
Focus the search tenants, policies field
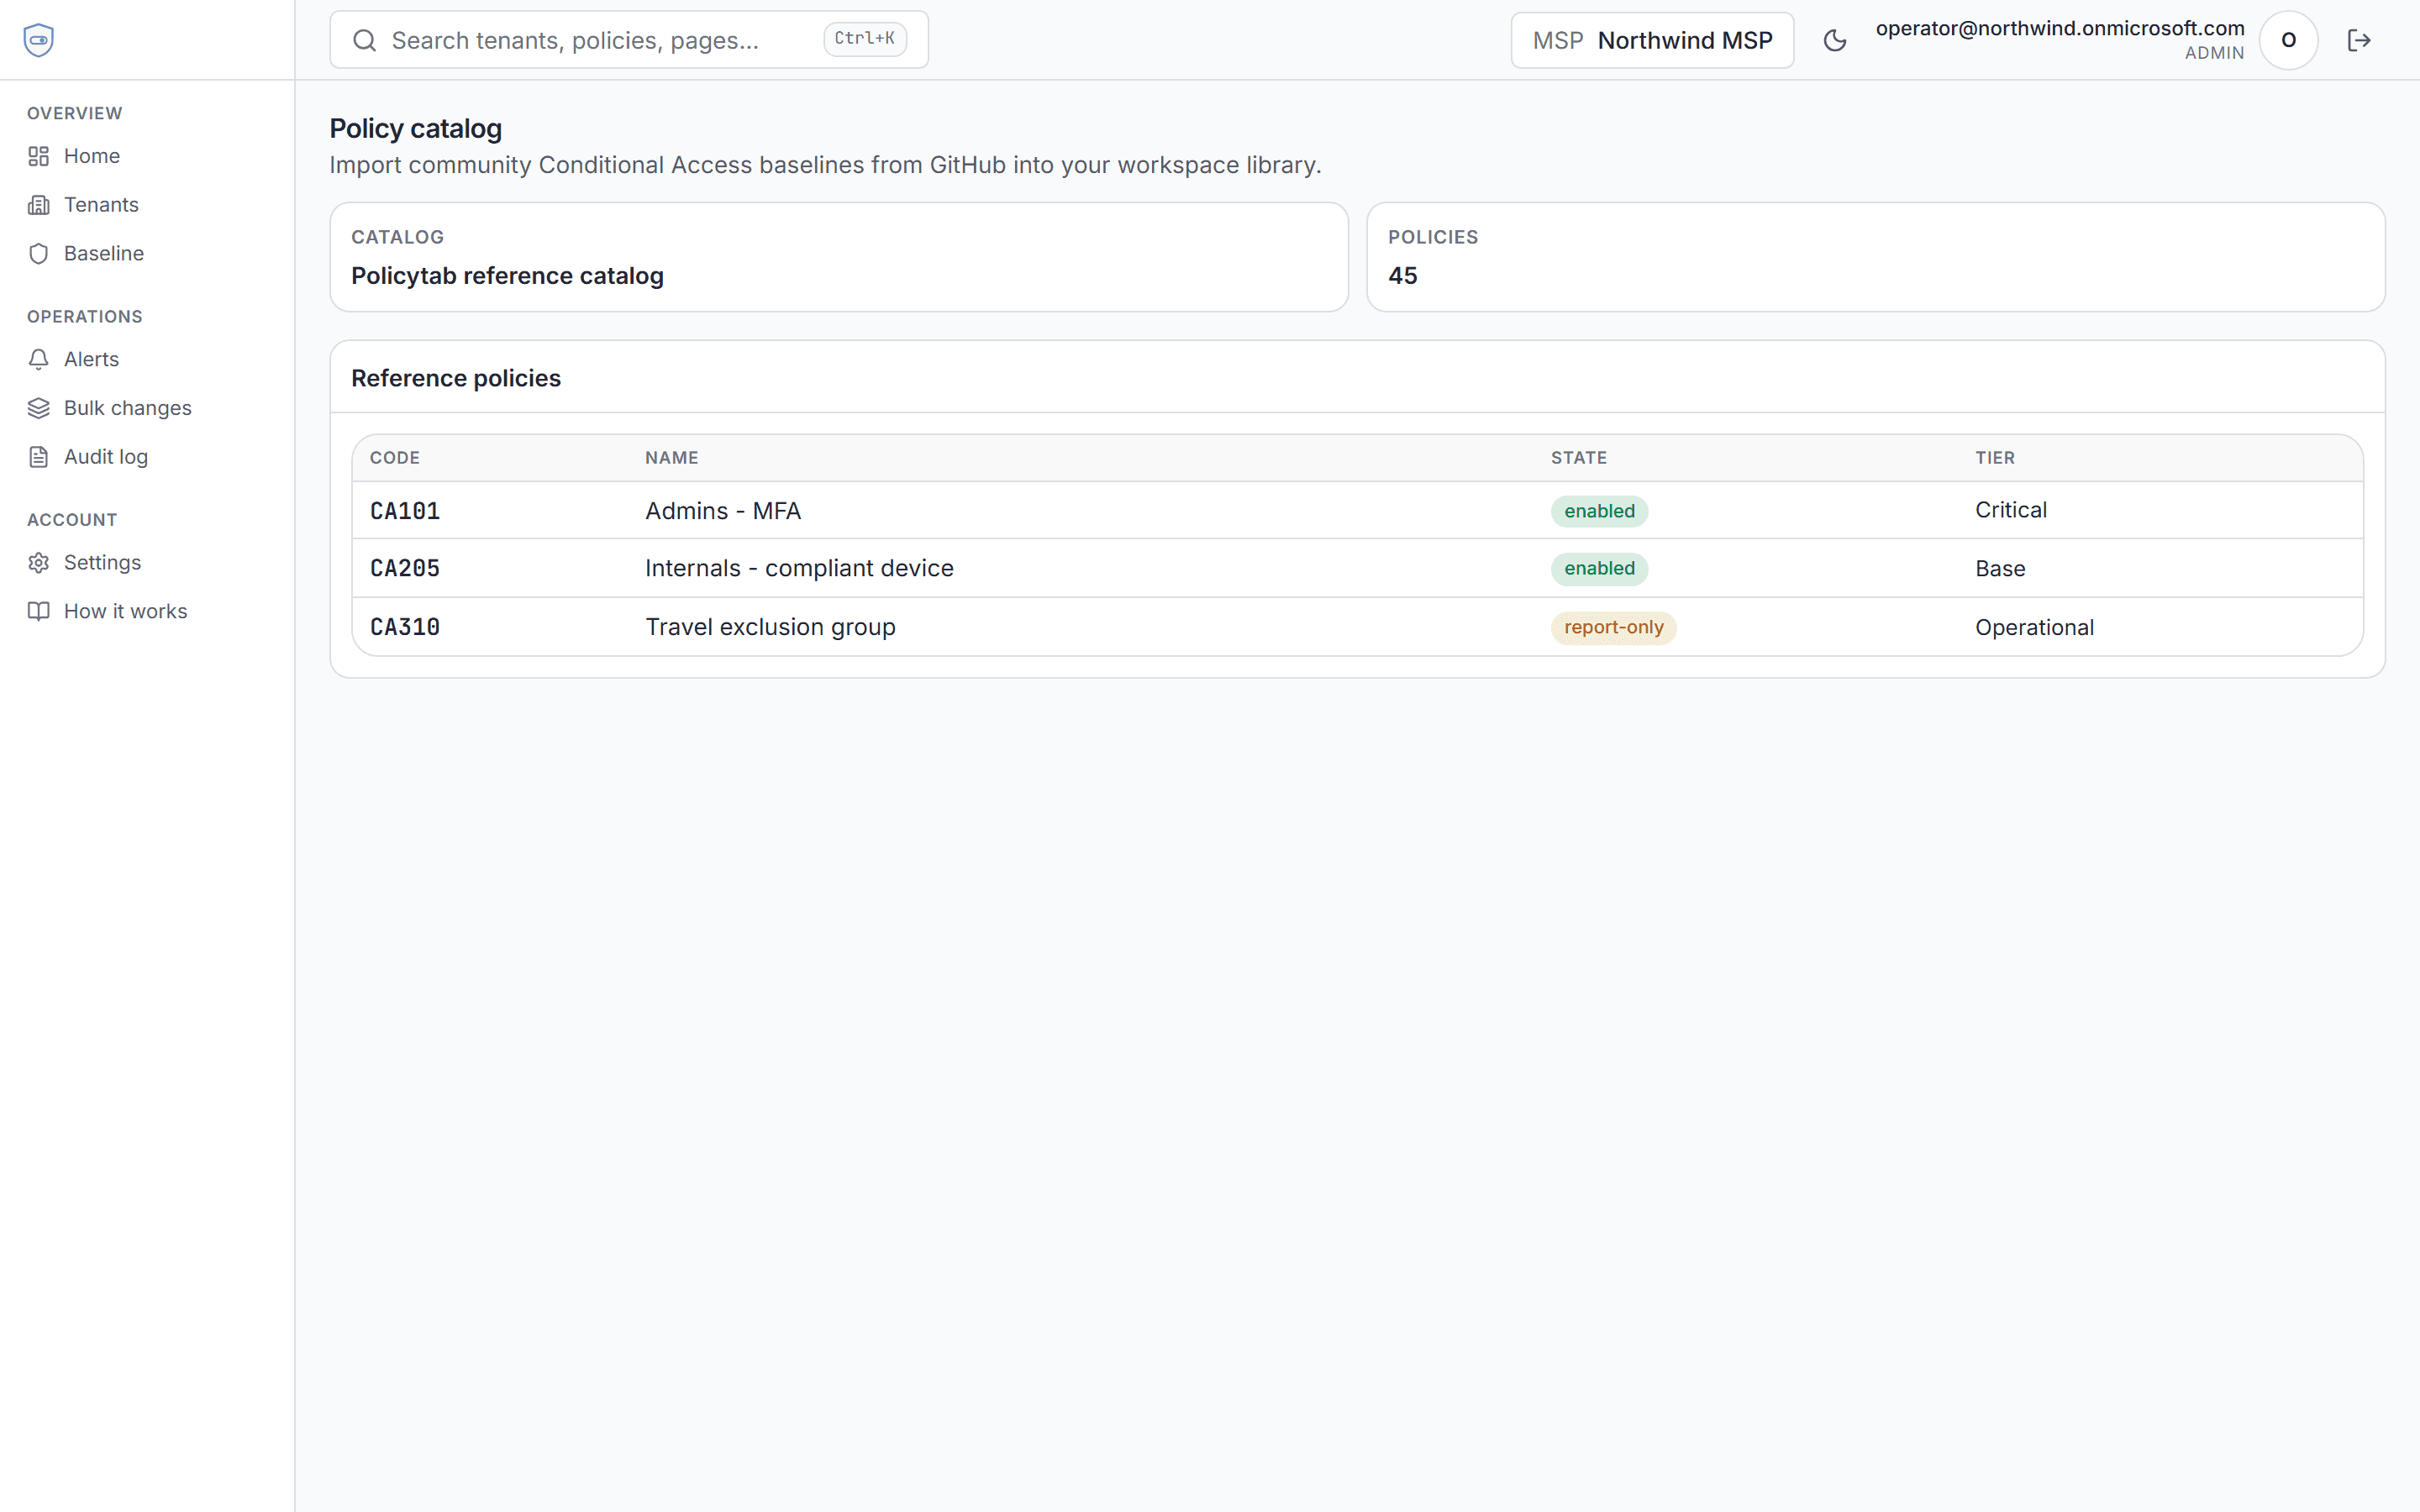[629, 40]
